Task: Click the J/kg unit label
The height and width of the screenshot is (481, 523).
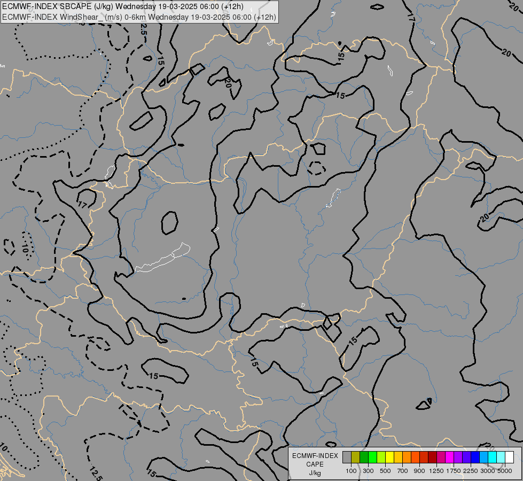Action: 315,473
